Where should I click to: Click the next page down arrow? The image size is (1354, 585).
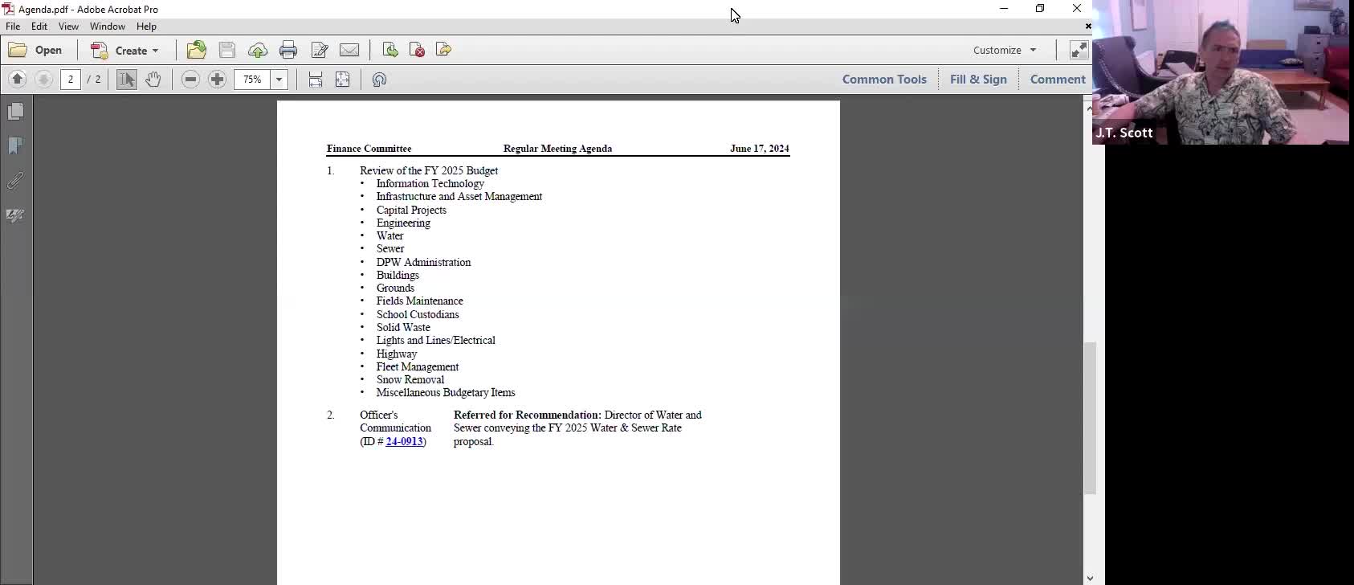tap(44, 79)
